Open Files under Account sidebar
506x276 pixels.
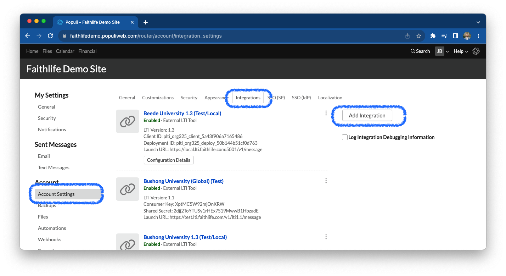43,217
